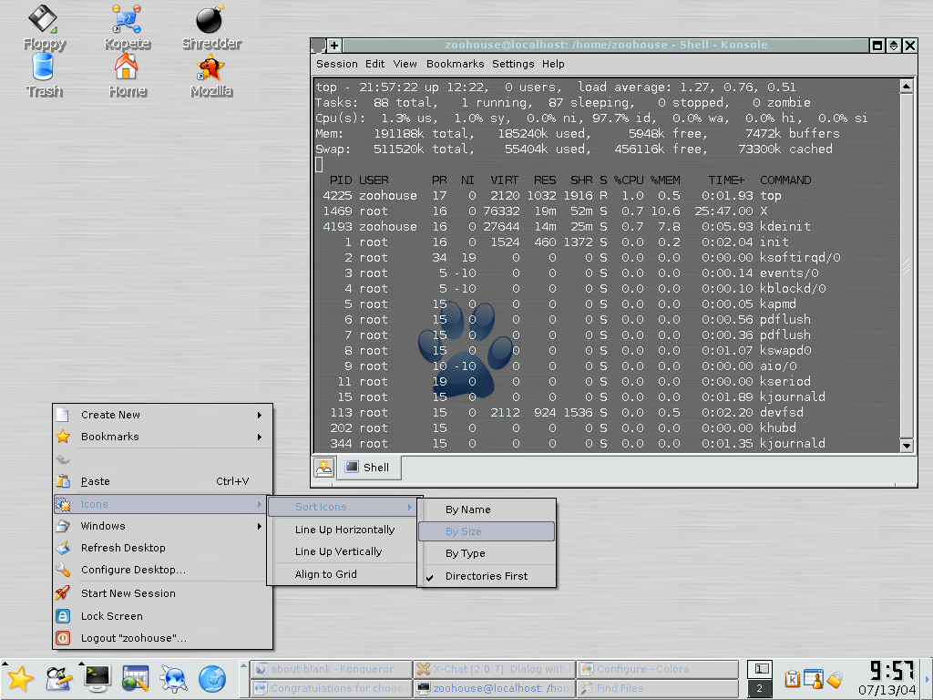Click the Konsole scrollbar down arrow
Screen dimensions: 933x700
[907, 445]
